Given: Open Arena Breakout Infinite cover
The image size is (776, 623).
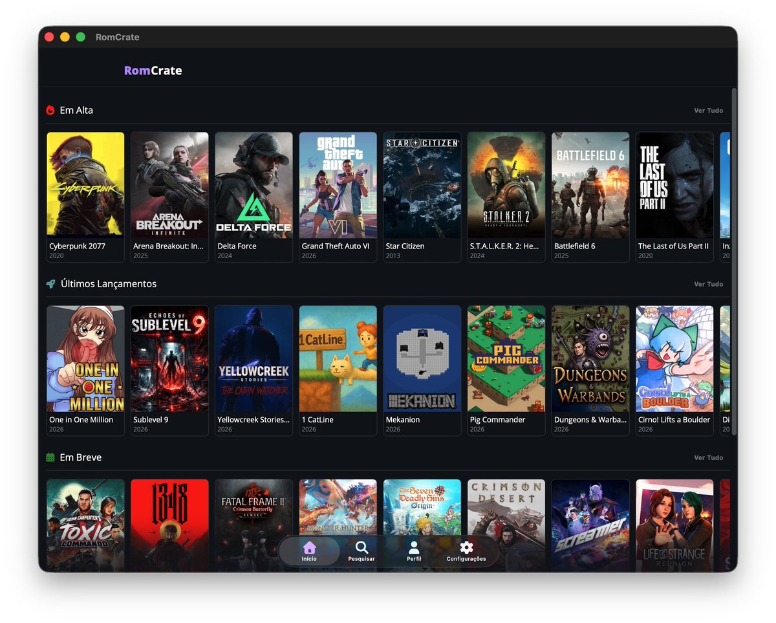Looking at the screenshot, I should click(x=169, y=185).
